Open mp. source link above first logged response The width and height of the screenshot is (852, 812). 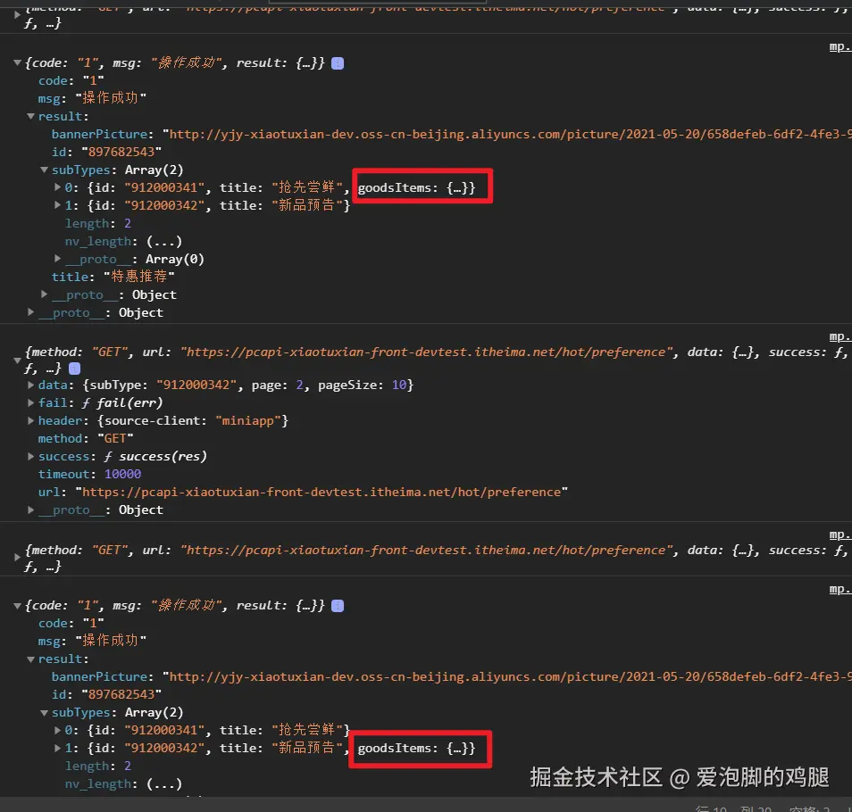[840, 46]
